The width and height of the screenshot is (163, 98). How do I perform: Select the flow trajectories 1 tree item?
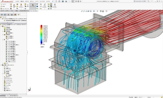click(x=10, y=75)
